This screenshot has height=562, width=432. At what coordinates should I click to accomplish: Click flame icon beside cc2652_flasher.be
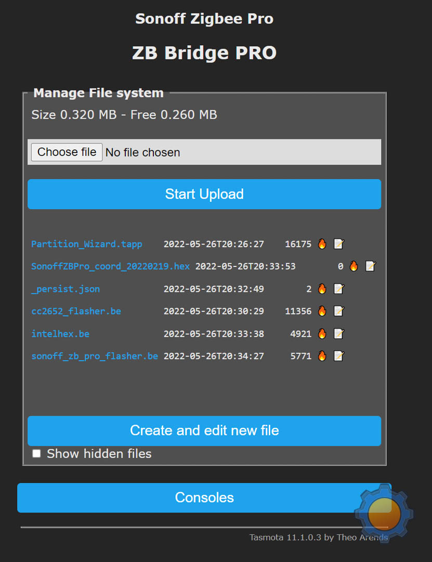point(322,311)
